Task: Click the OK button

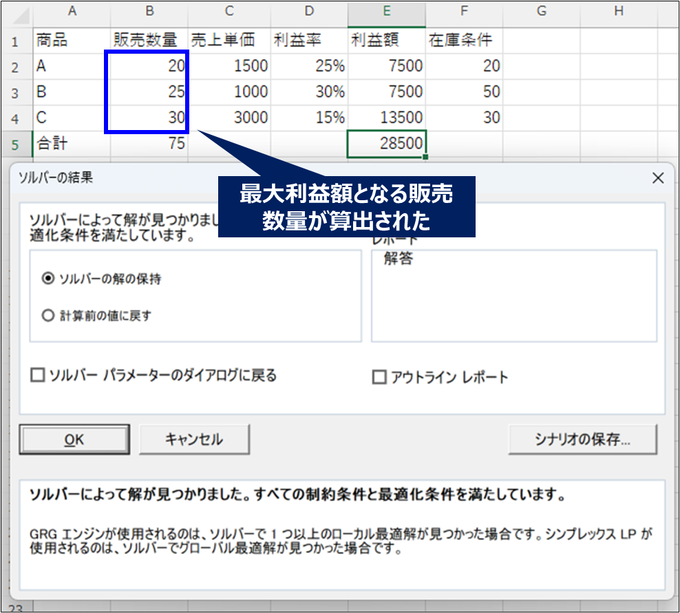Action: pos(74,439)
